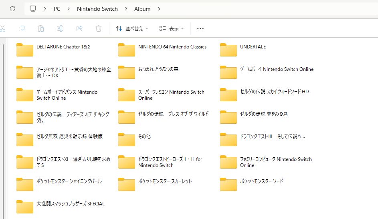
Task: Click the あつまれ どうぶつの森 name text
Action: click(158, 69)
